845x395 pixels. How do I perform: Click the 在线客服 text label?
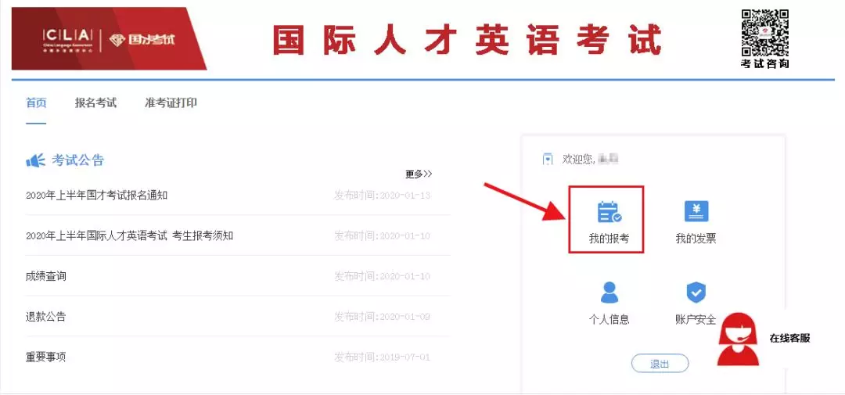coord(789,338)
